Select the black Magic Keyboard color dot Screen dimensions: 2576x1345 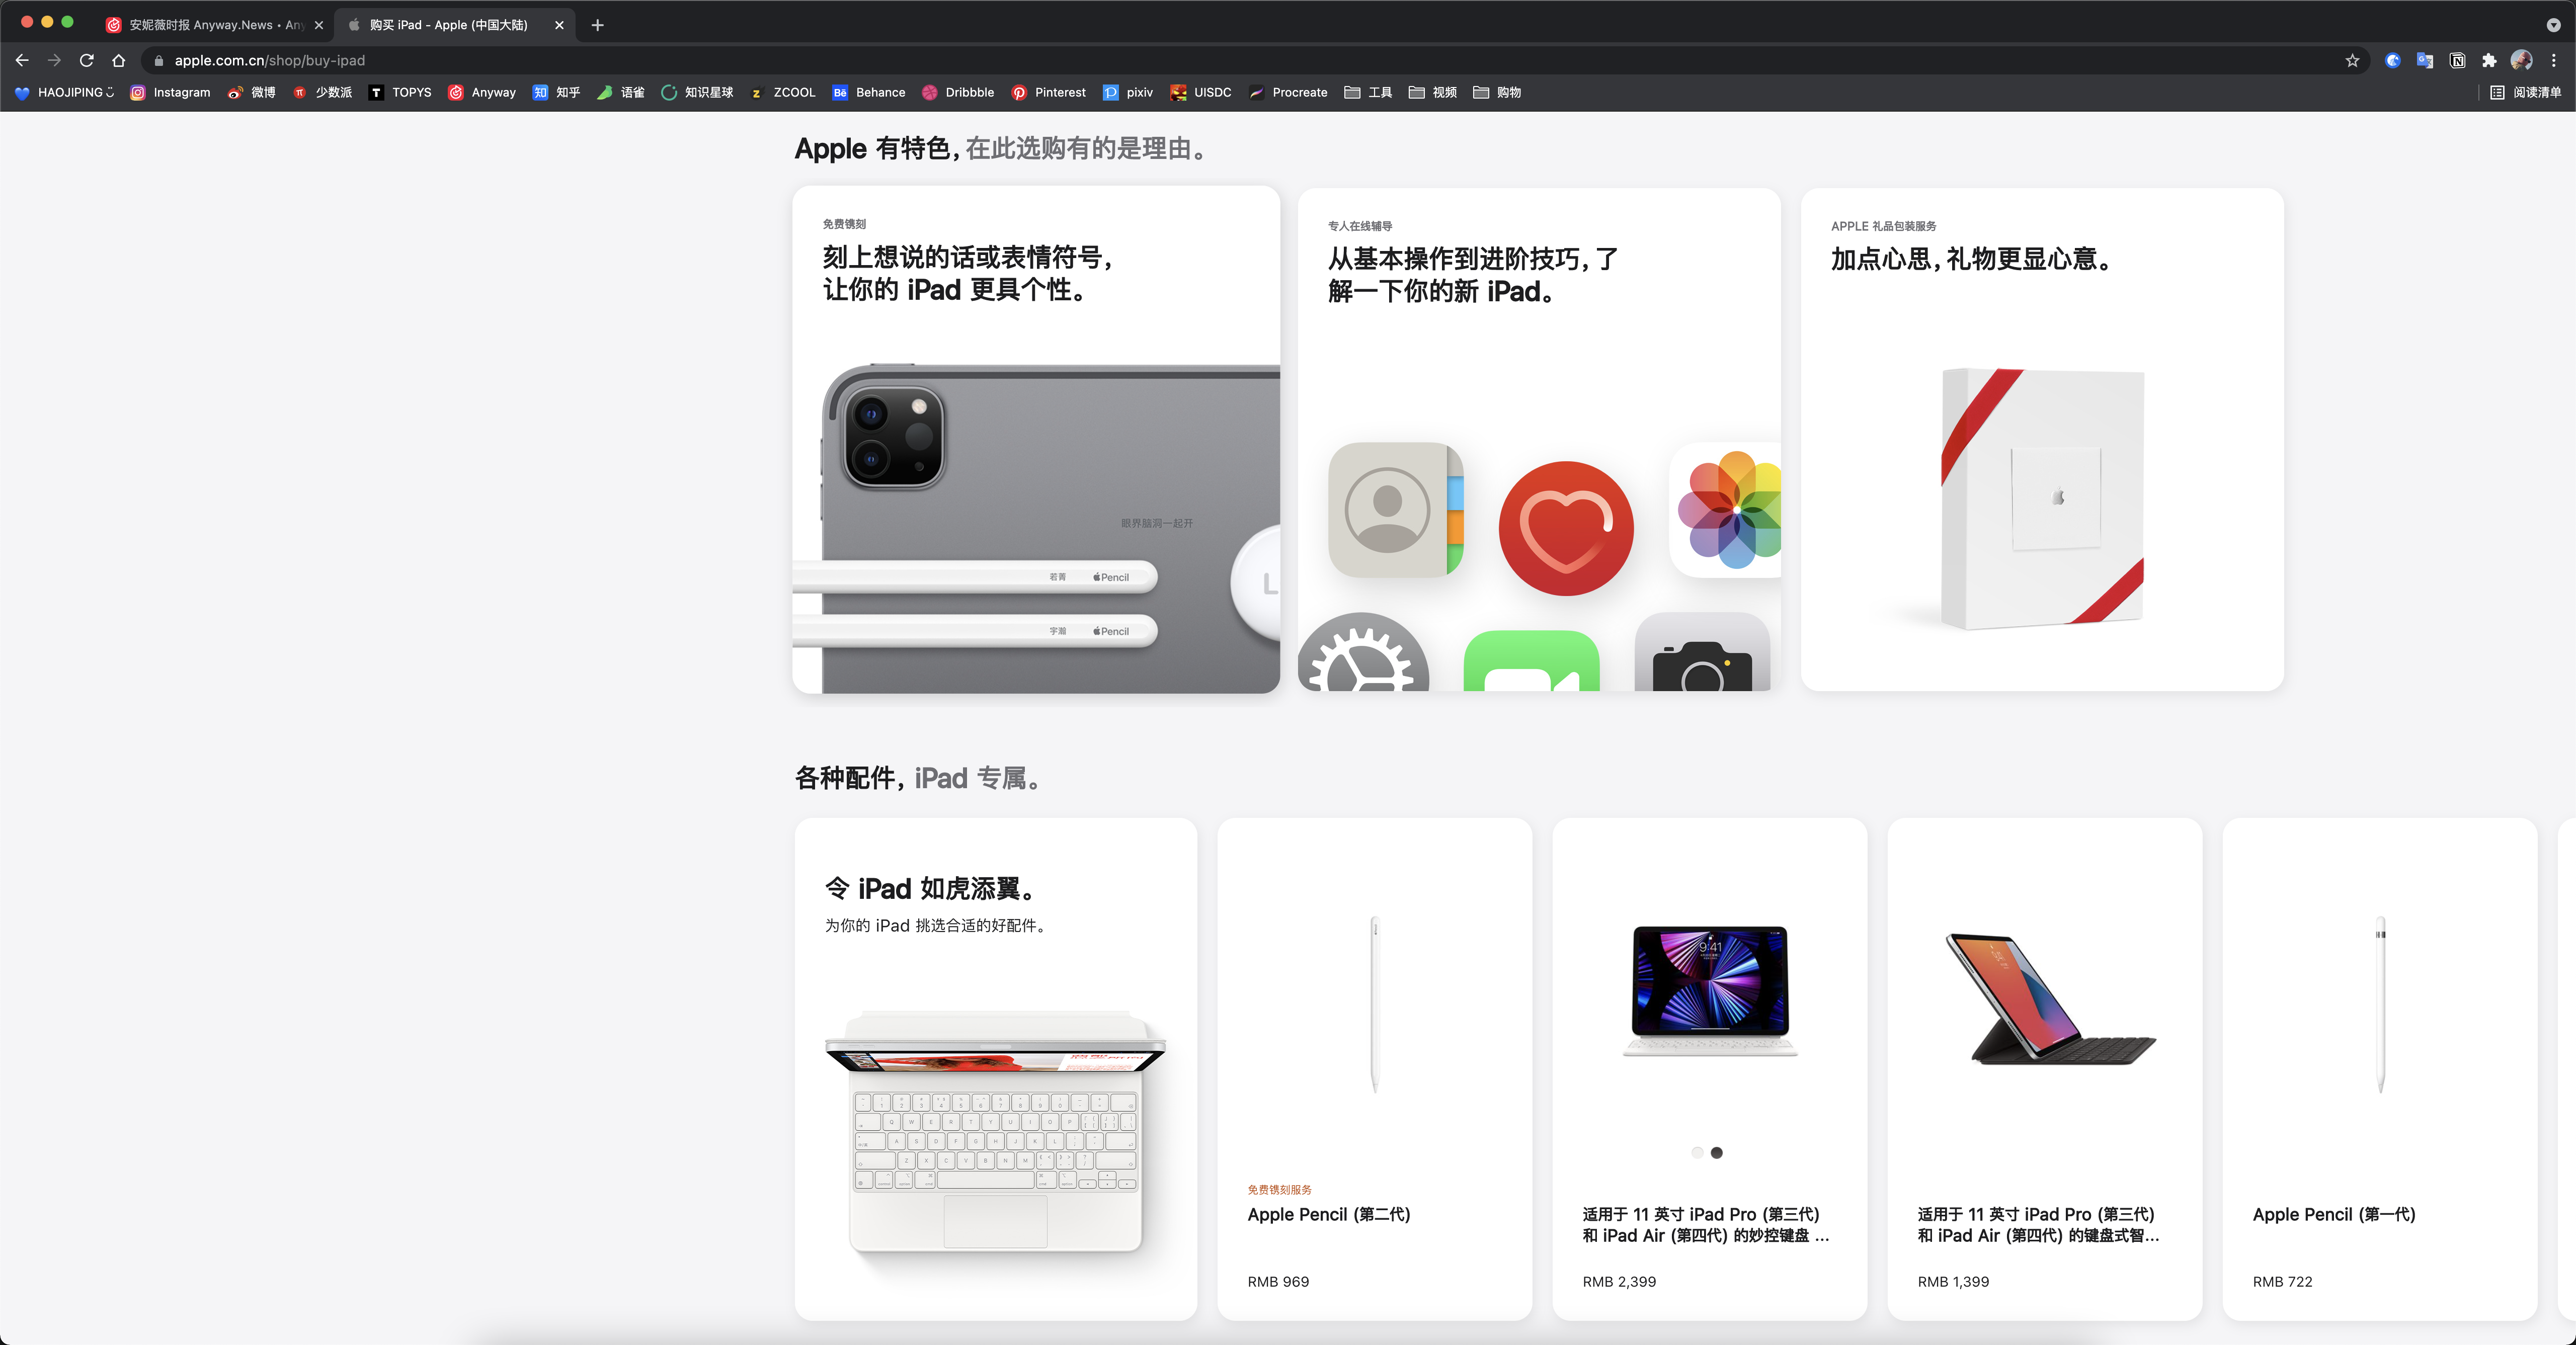[1717, 1153]
